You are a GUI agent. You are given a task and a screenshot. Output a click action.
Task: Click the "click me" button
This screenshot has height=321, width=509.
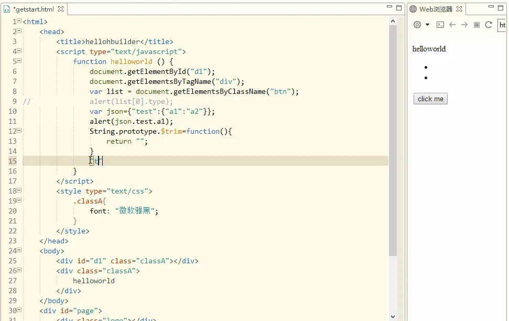(x=430, y=99)
